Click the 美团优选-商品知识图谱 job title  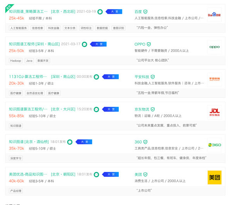(28, 174)
